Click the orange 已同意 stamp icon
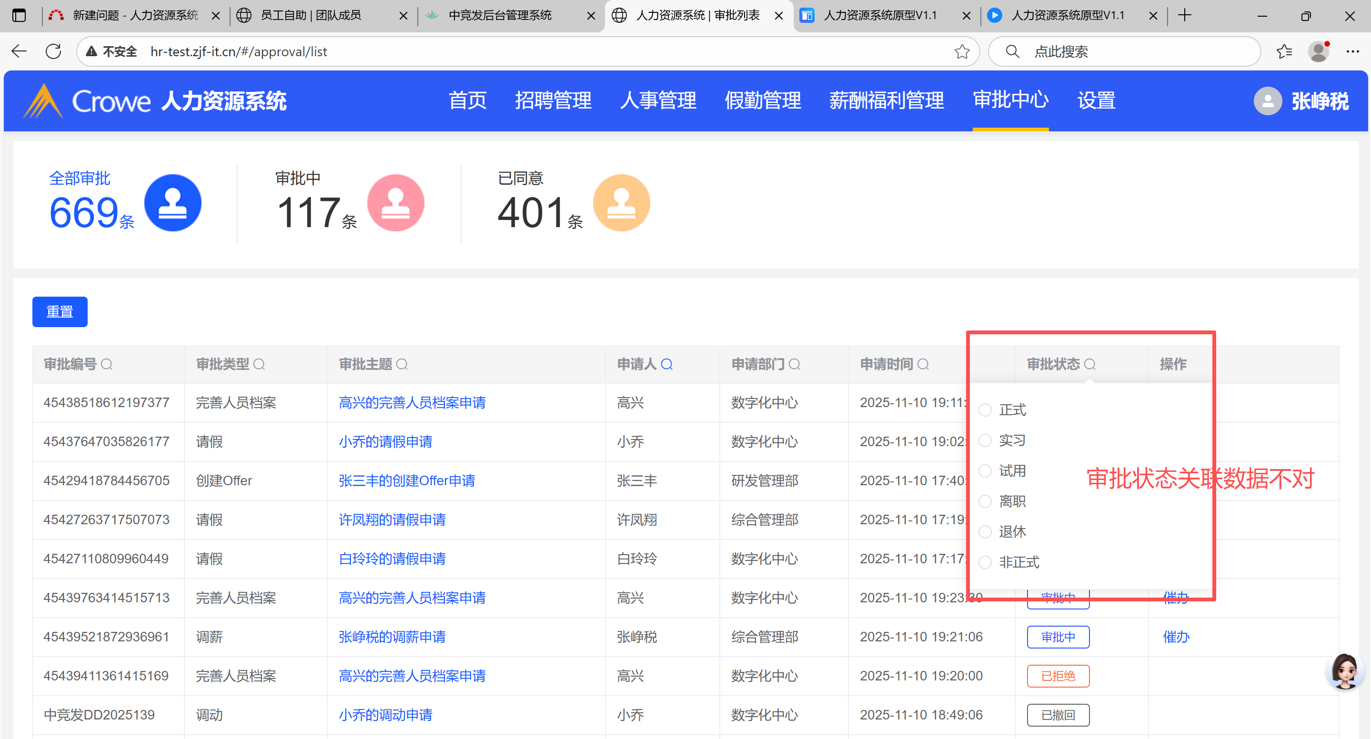 [621, 203]
